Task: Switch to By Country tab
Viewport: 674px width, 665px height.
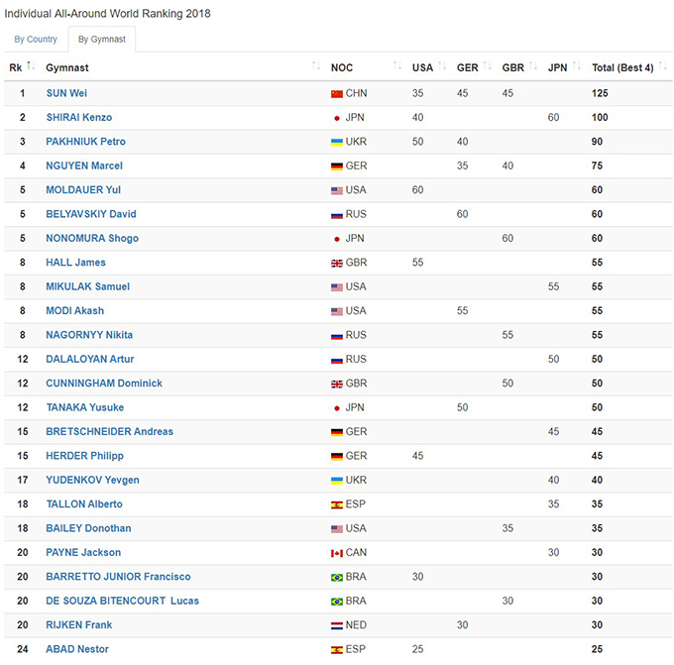Action: point(36,40)
